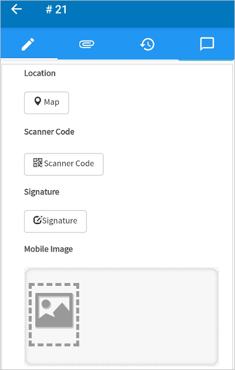Click the Mobile Image field label
The height and width of the screenshot is (370, 235).
pos(49,249)
